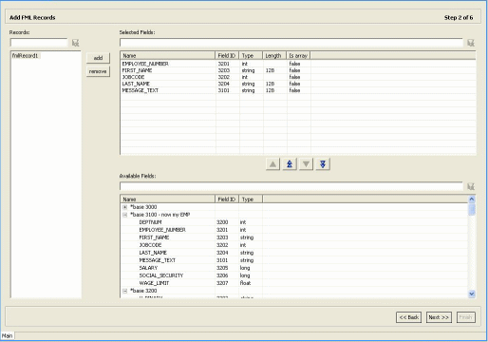Click the move up arrow icon
The height and width of the screenshot is (342, 488).
click(272, 164)
